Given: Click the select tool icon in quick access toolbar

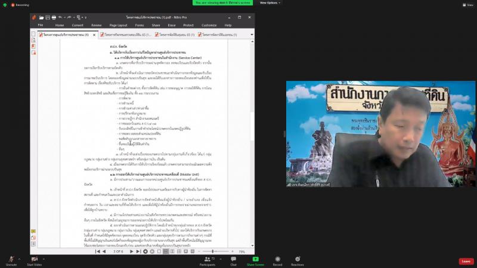Looking at the screenshot, I should coord(79,18).
